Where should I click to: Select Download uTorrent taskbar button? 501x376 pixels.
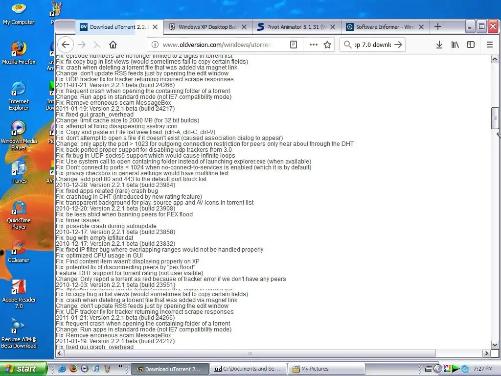click(x=170, y=369)
